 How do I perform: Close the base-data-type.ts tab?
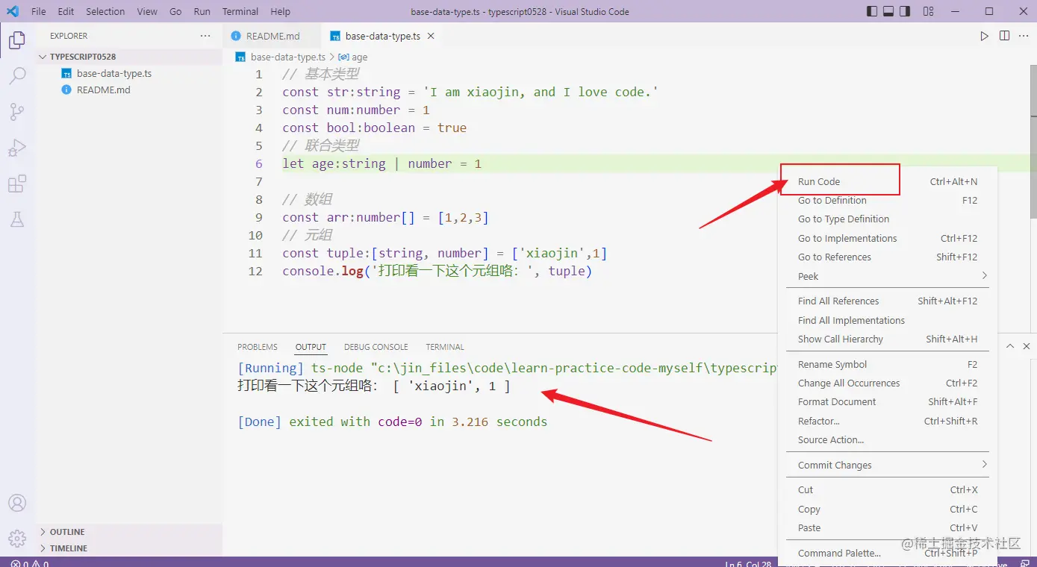pyautogui.click(x=431, y=36)
